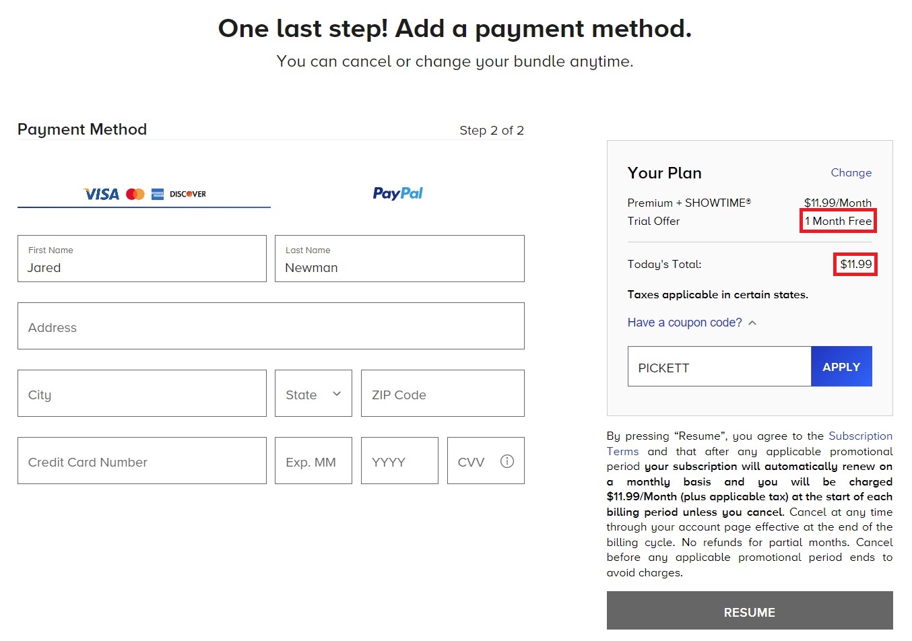Click the Address input field

(271, 327)
